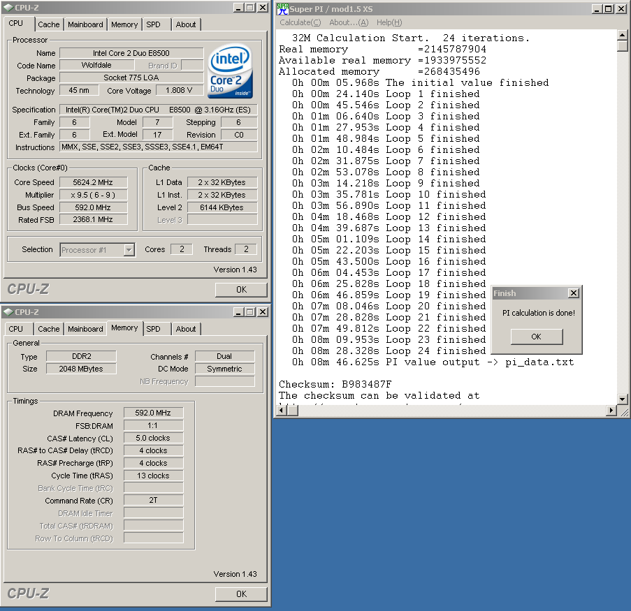The height and width of the screenshot is (611, 631).
Task: Click Super PI horizontal scrollbar right arrow
Action: point(611,411)
